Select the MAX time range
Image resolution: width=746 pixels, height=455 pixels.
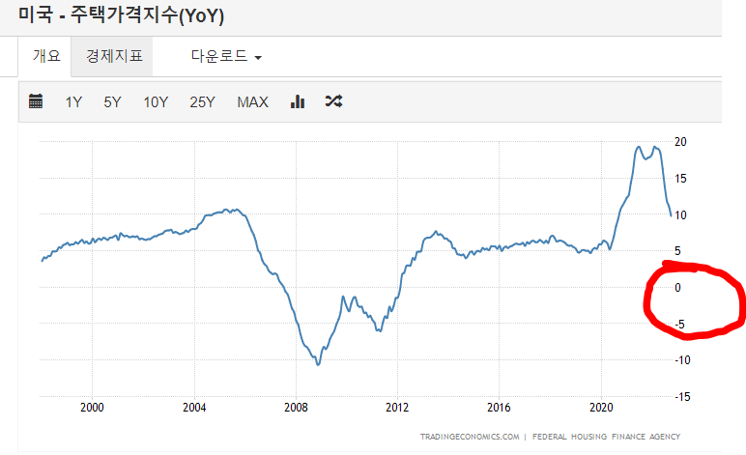(252, 102)
